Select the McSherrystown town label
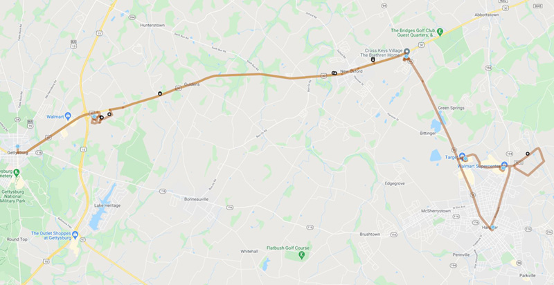The width and height of the screenshot is (554, 285). pyautogui.click(x=436, y=211)
